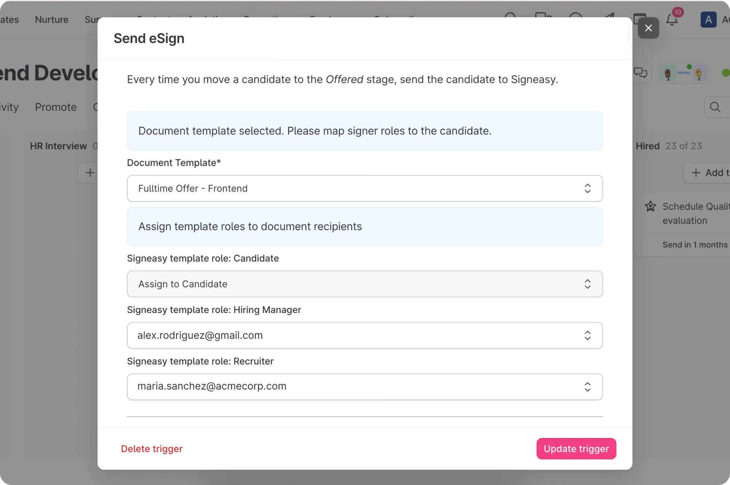Click the Signeasy integration badge
This screenshot has height=485, width=730.
click(x=683, y=72)
